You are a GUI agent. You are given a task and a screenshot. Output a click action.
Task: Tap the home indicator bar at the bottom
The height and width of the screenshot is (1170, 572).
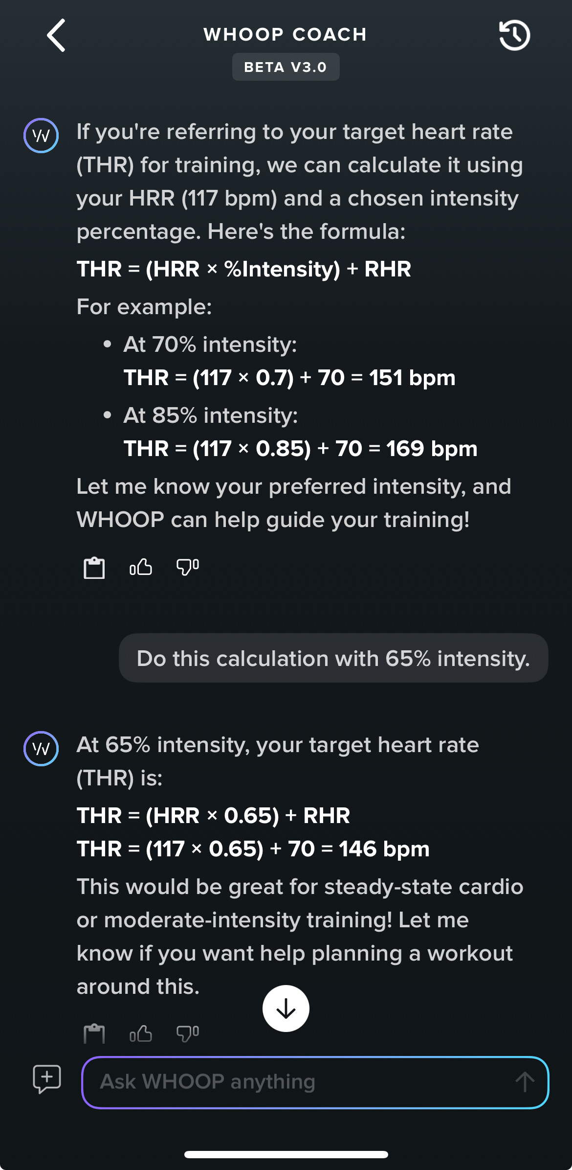[286, 1155]
